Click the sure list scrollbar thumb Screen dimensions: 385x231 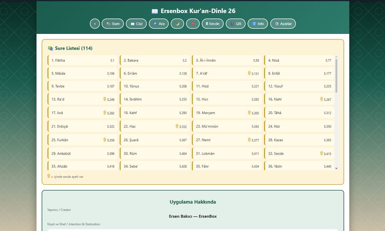click(x=336, y=76)
